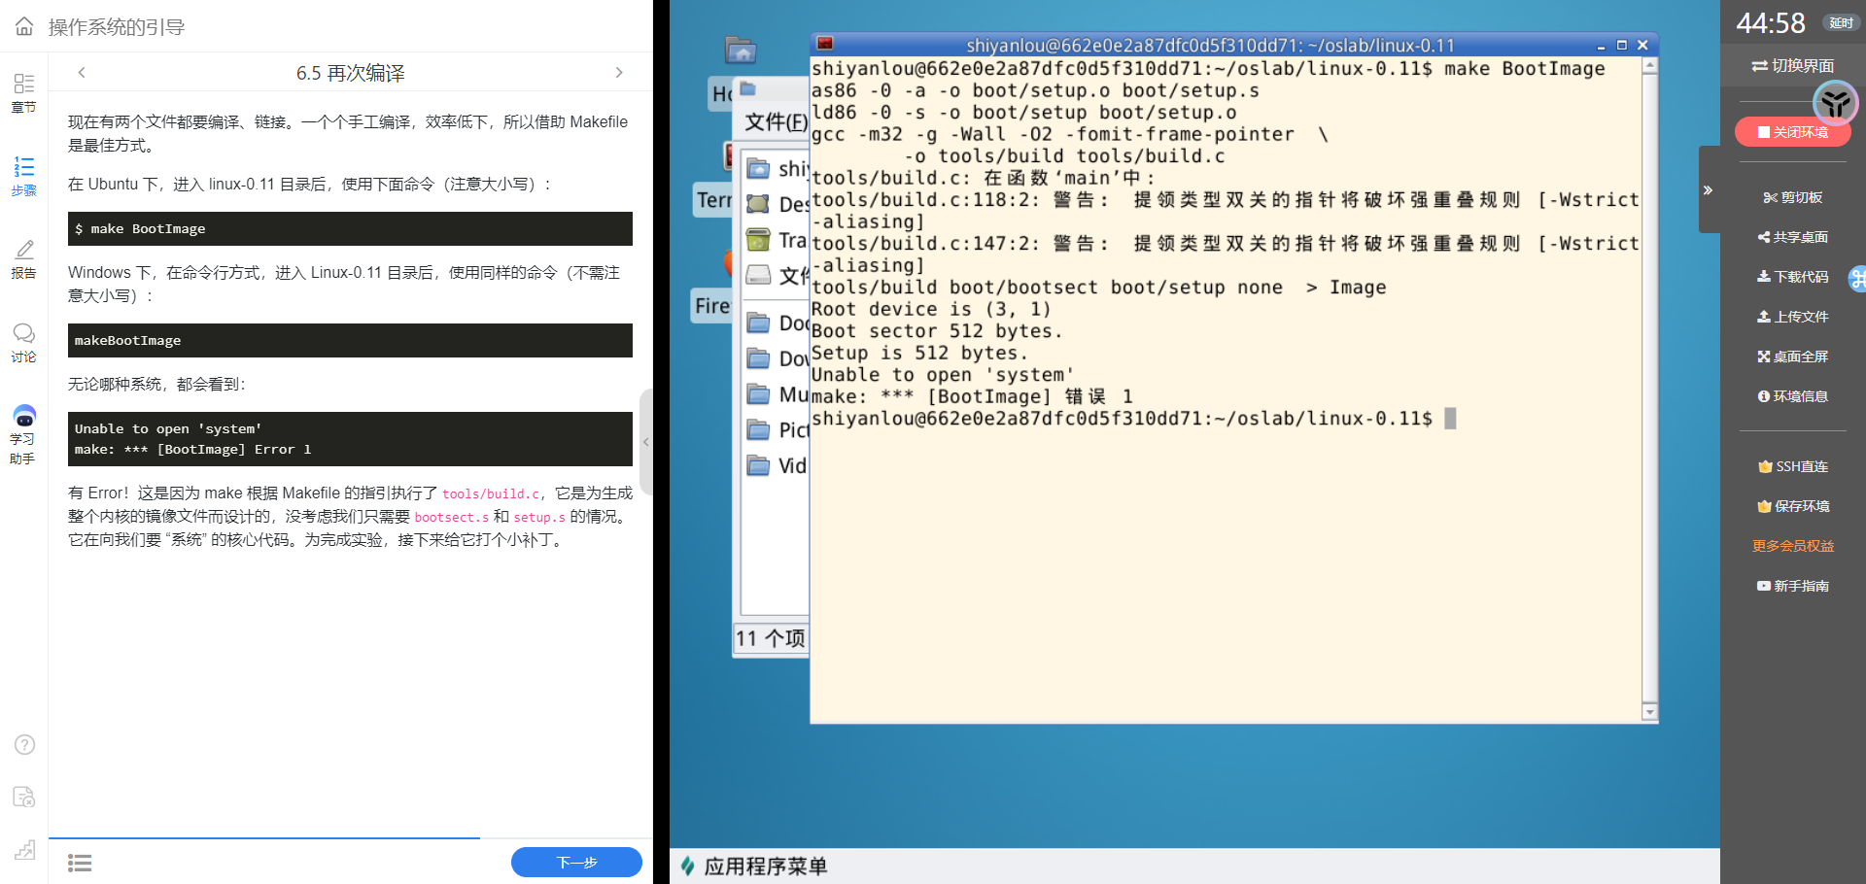Image resolution: width=1866 pixels, height=884 pixels.
Task: Click the home icon in header
Action: pyautogui.click(x=24, y=26)
